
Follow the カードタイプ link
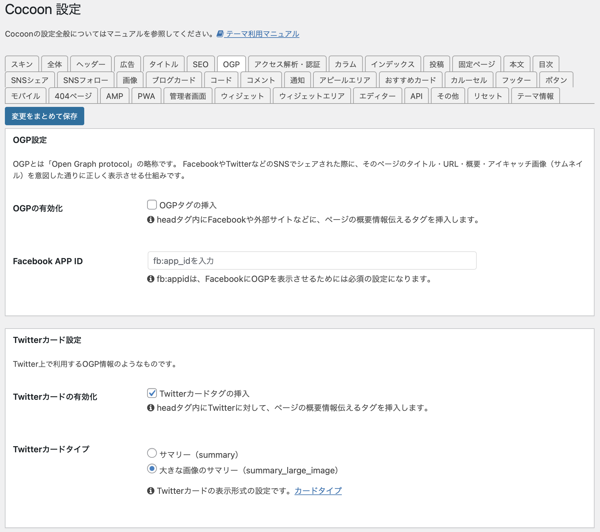[318, 491]
